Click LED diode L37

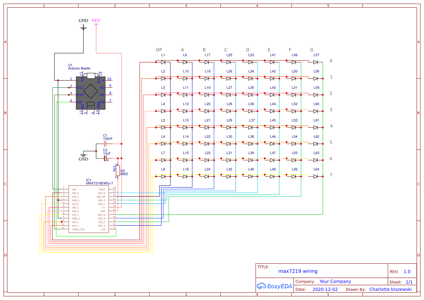250,127
